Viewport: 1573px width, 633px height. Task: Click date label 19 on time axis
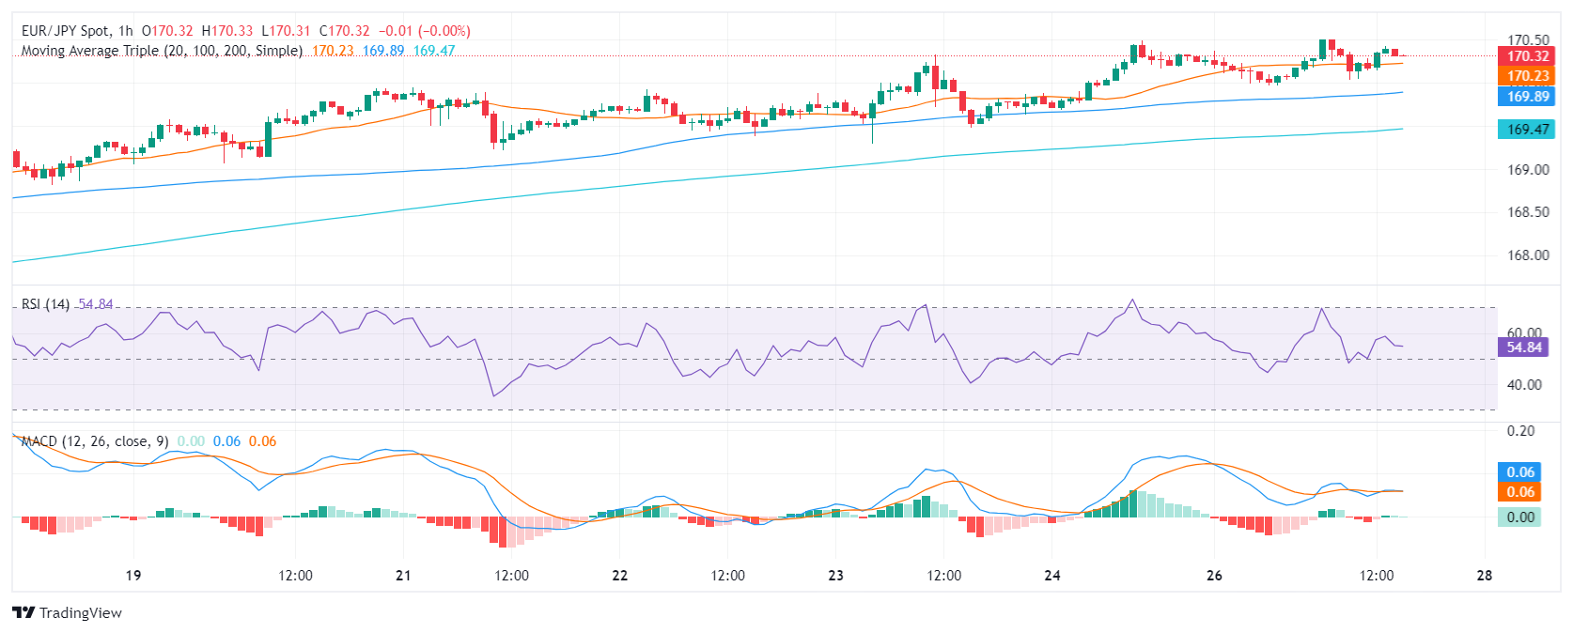pos(133,576)
